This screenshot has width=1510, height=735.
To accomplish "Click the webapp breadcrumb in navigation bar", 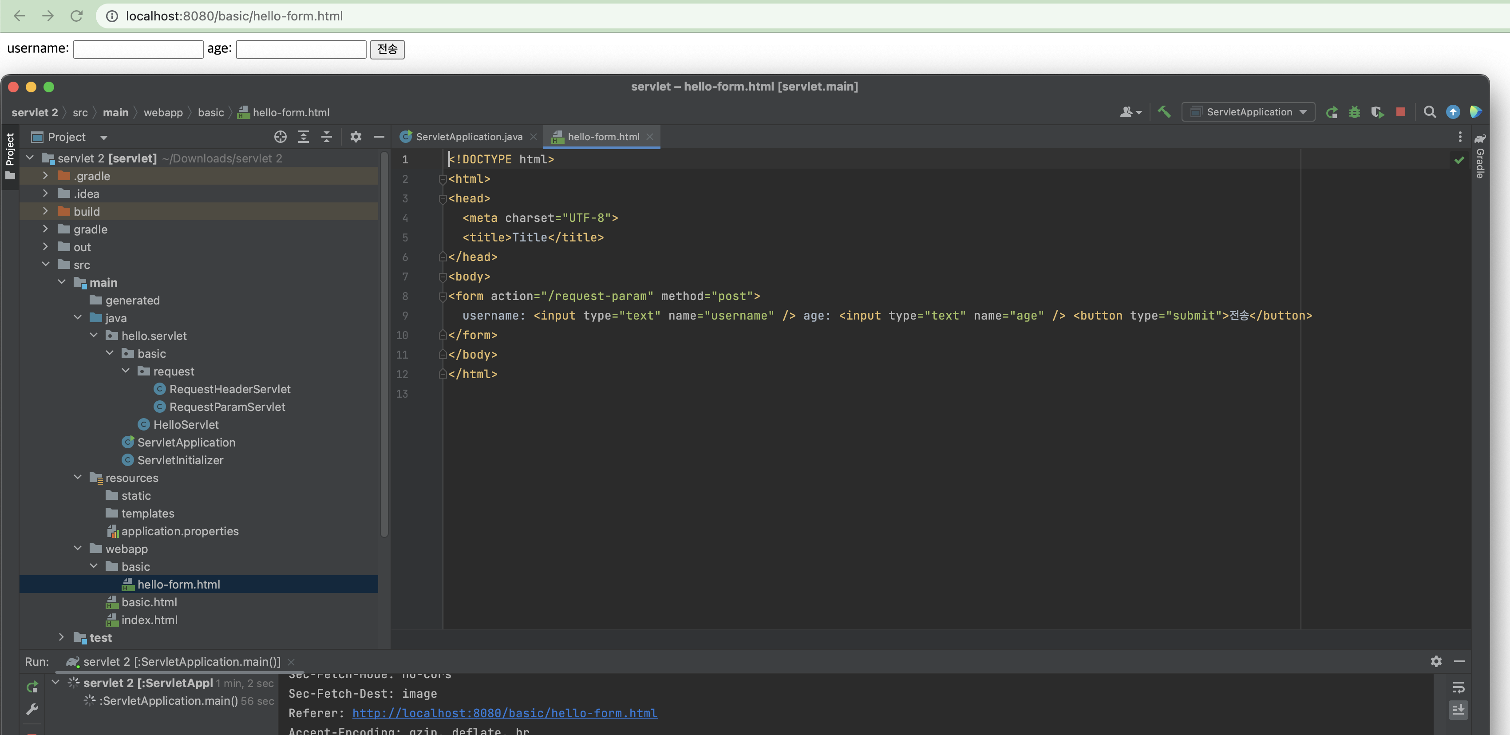I will (163, 112).
